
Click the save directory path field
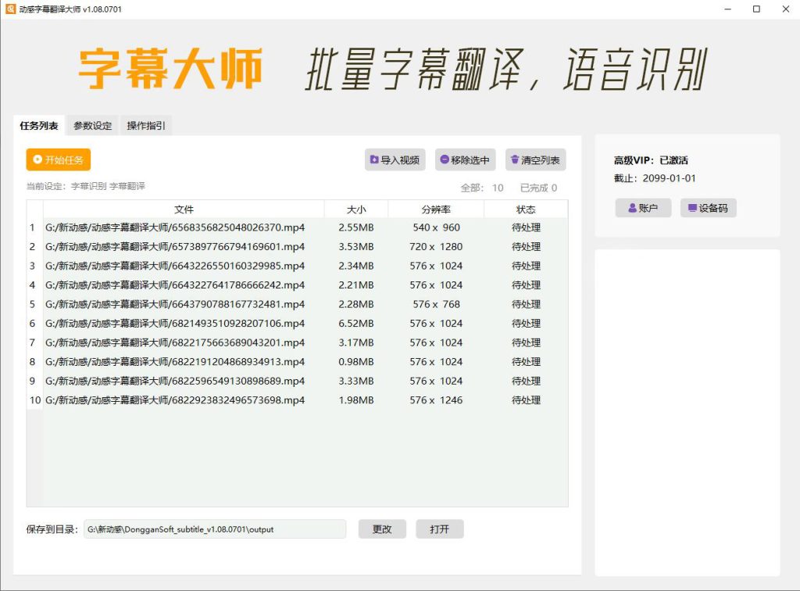(213, 529)
